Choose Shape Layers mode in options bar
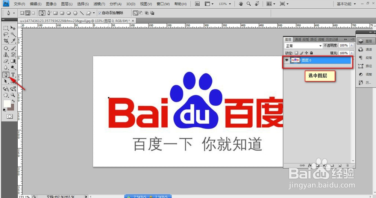Viewport: 376px width, 198px height. (22, 13)
